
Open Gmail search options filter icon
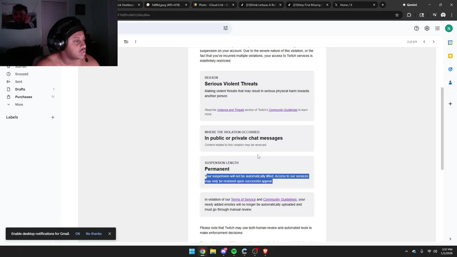(226, 28)
